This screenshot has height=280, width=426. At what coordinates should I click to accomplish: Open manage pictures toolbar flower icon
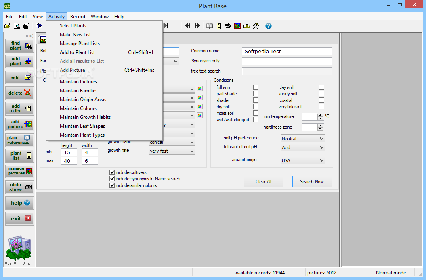[x=237, y=26]
